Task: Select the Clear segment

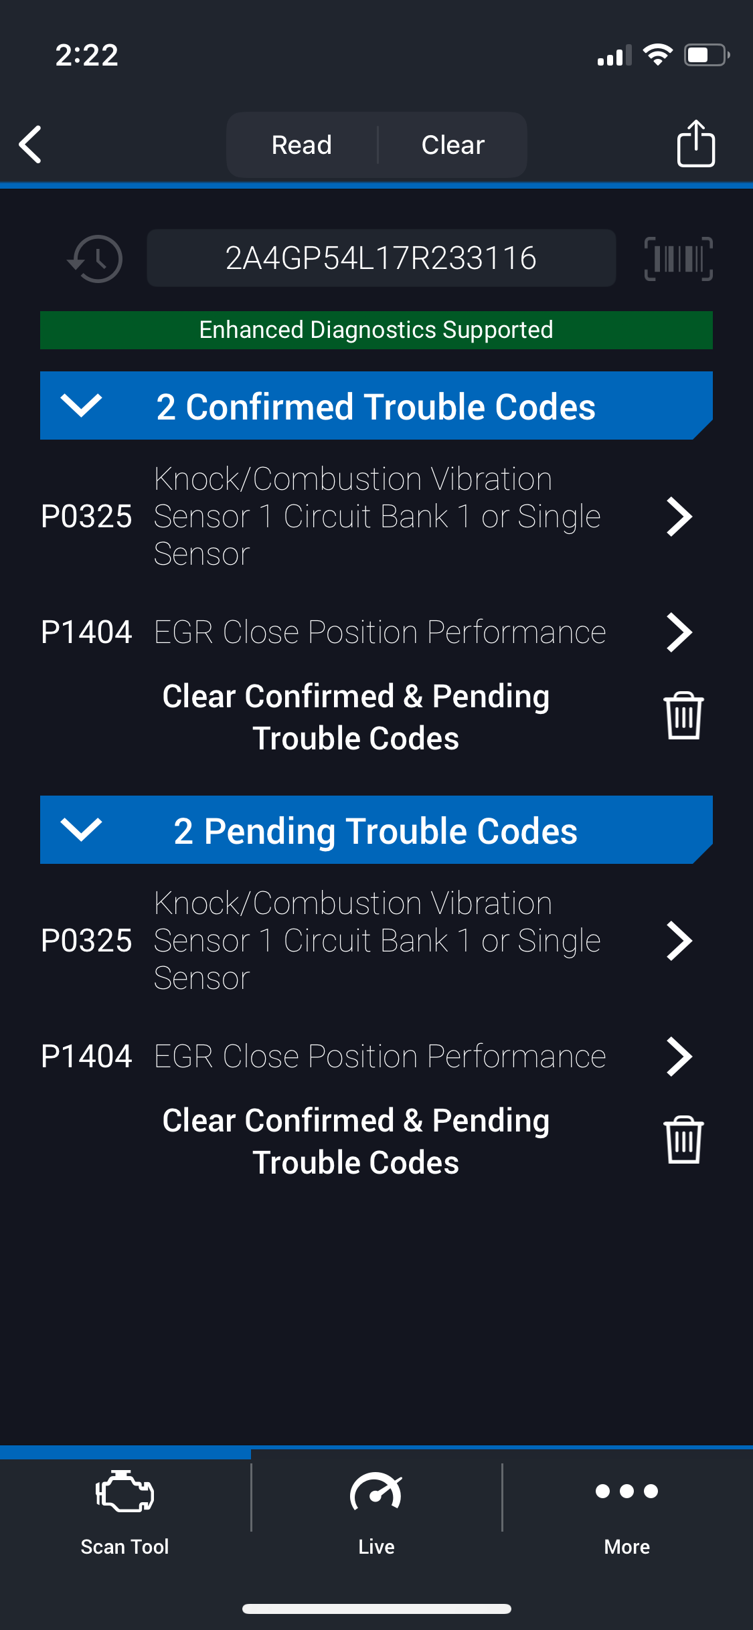Action: (x=452, y=145)
